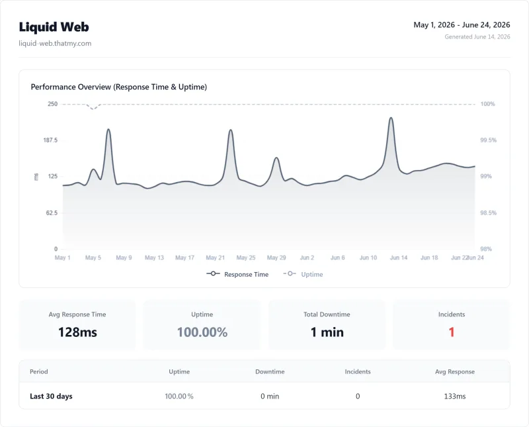Click the 133ms average response cell
The image size is (529, 427).
tap(455, 397)
